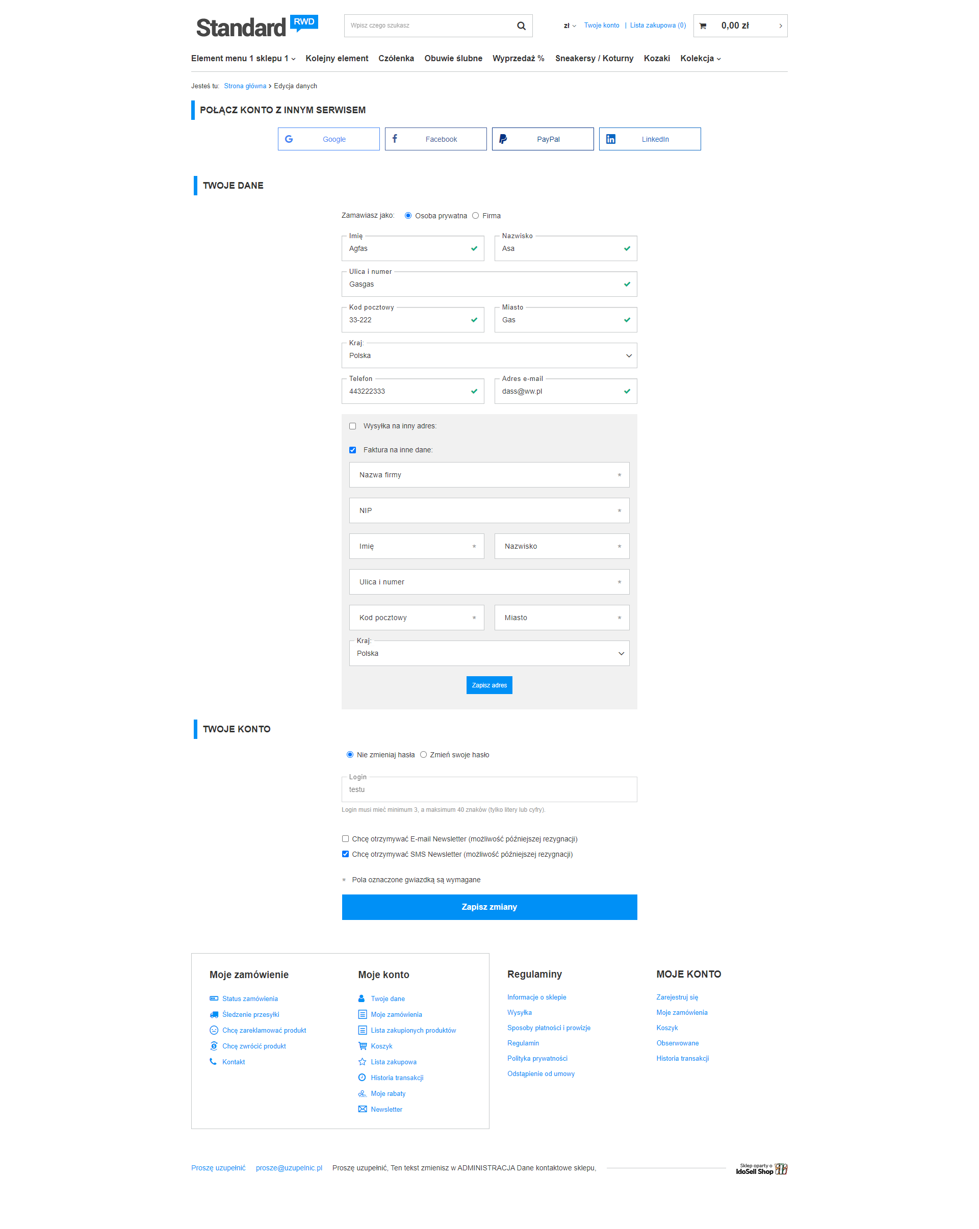Image resolution: width=979 pixels, height=1229 pixels.
Task: Click Zapisz zmiany button
Action: 489,907
